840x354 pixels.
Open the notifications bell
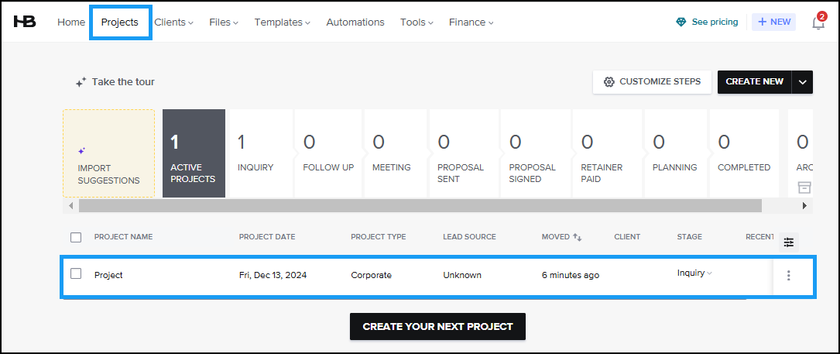point(818,22)
